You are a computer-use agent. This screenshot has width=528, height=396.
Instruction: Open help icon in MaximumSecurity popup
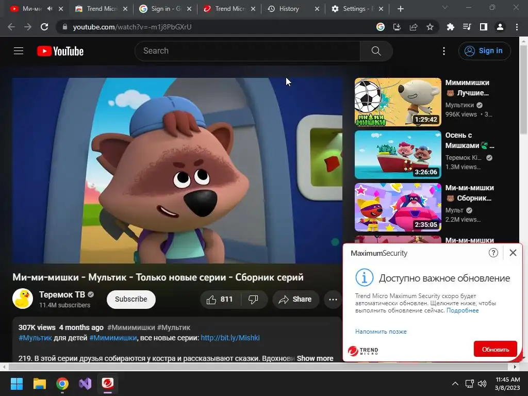click(x=493, y=253)
